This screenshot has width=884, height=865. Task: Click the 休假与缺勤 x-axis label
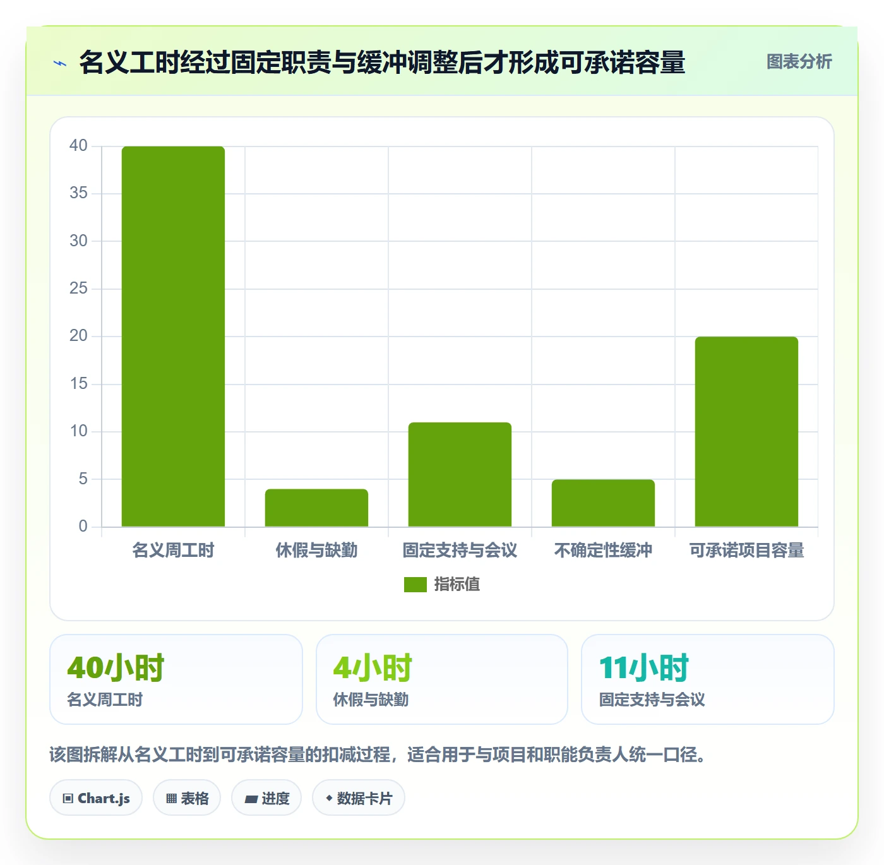point(316,551)
